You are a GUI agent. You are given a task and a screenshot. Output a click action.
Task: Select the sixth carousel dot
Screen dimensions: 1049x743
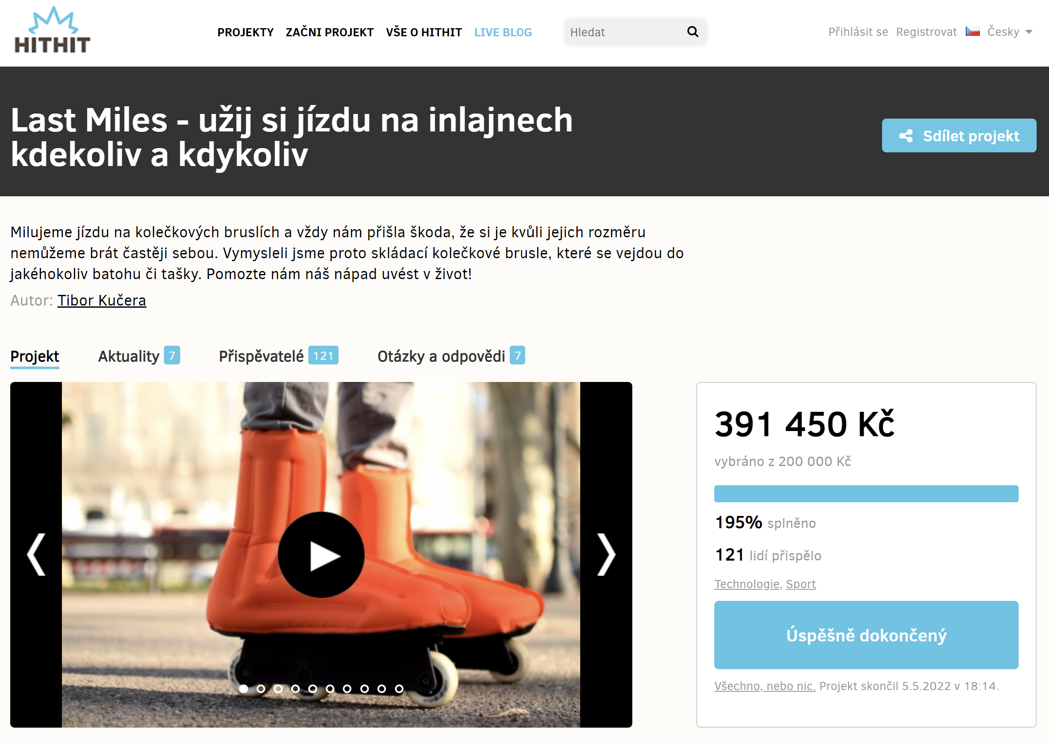(x=330, y=688)
